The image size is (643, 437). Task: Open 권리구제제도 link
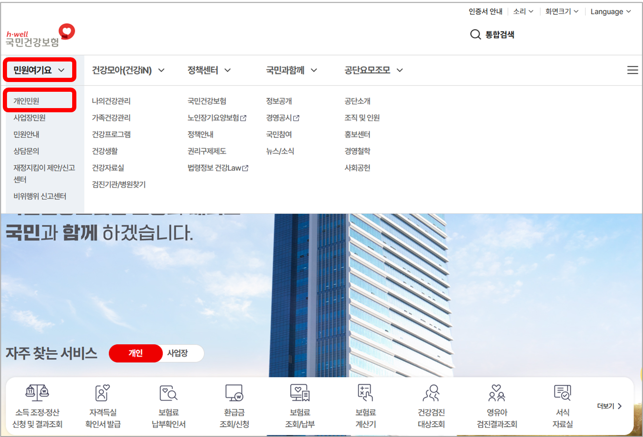(x=207, y=151)
